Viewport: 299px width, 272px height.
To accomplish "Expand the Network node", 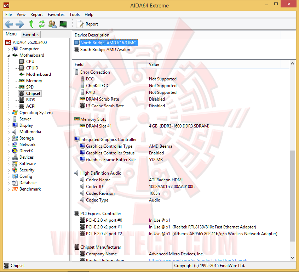I will 8,145.
